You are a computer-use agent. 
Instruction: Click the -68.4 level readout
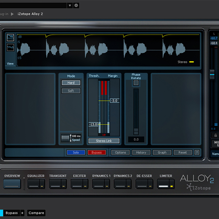214,43
